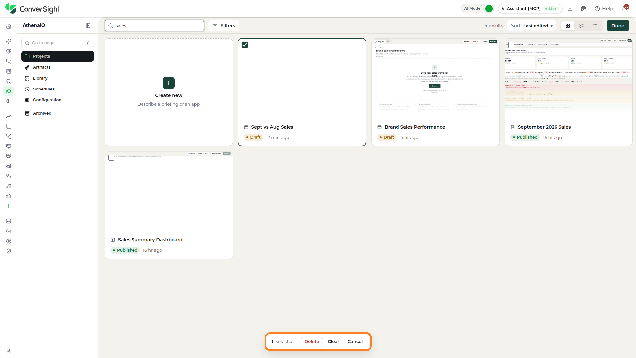Viewport: 636px width, 358px height.
Task: Click the bar chart icon in rail
Action: pos(9,126)
